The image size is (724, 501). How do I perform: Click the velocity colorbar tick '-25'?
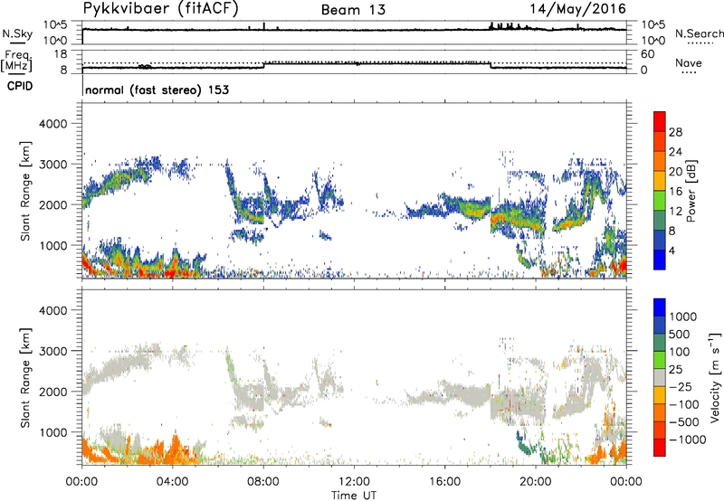[681, 386]
